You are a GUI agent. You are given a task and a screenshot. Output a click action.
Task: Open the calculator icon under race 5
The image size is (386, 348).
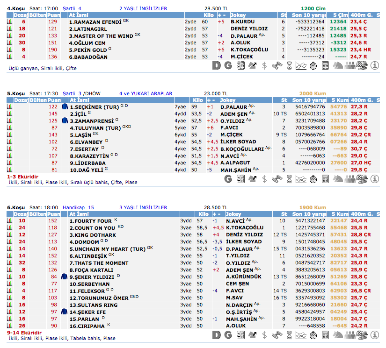point(326,178)
